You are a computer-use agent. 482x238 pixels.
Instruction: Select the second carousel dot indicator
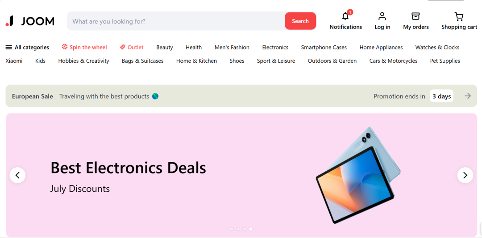tap(238, 229)
